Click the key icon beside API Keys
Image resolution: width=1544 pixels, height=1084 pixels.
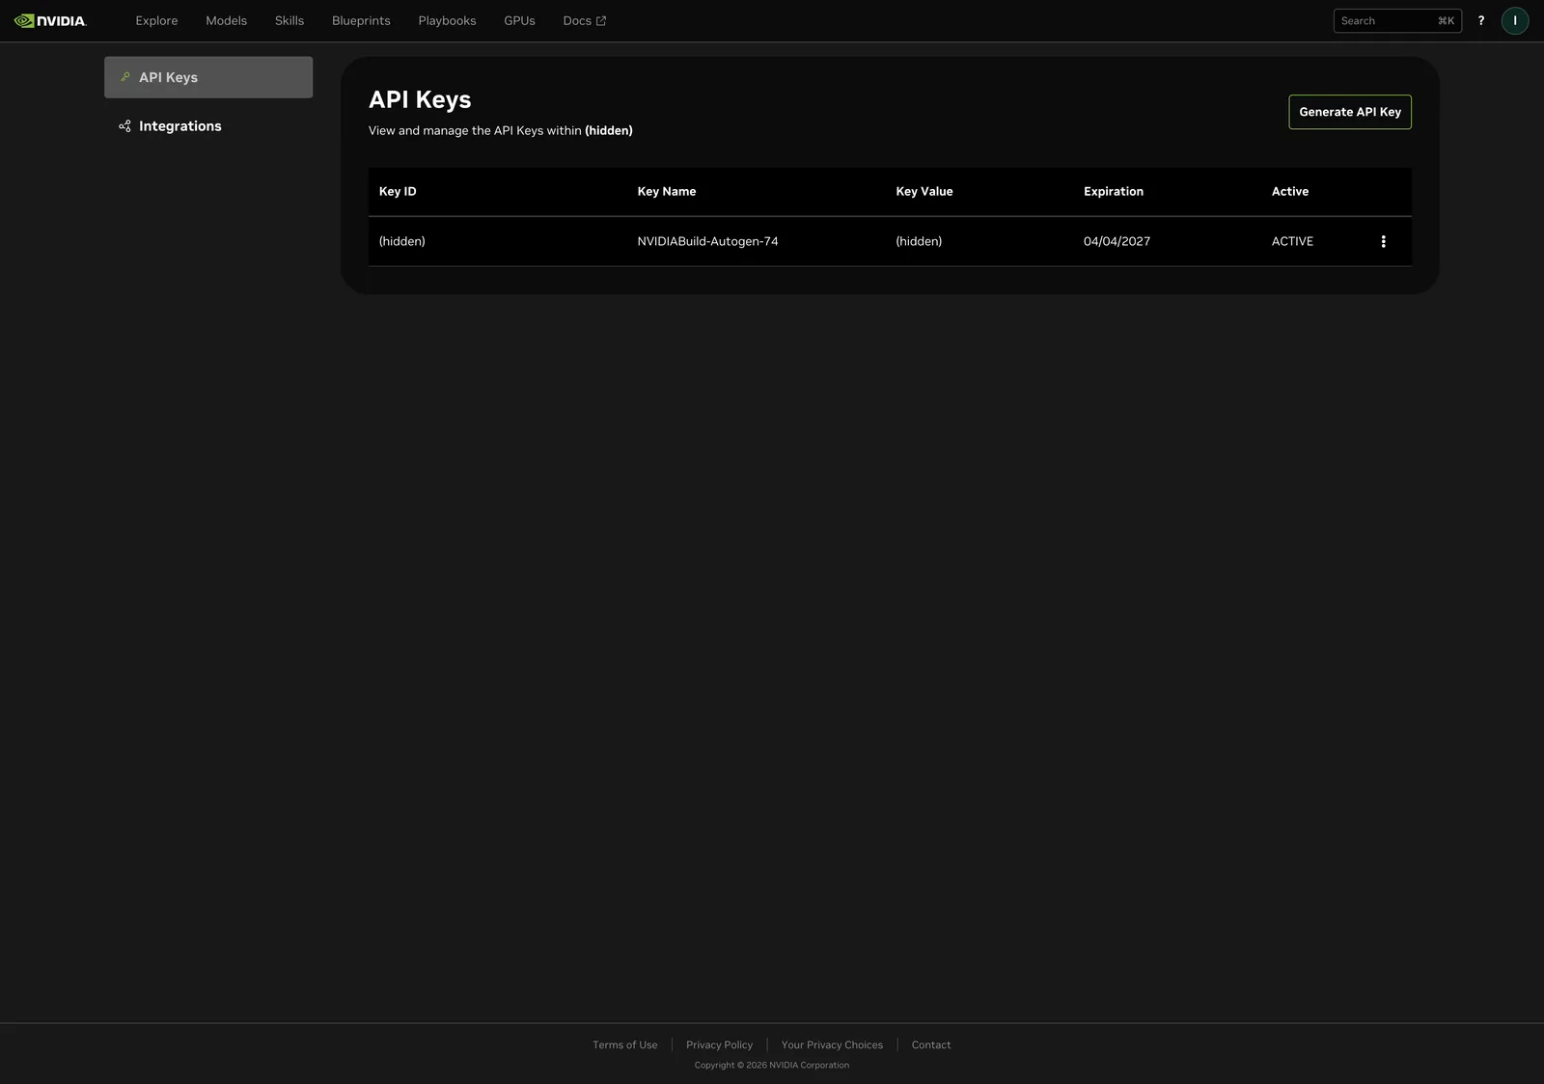tap(124, 77)
